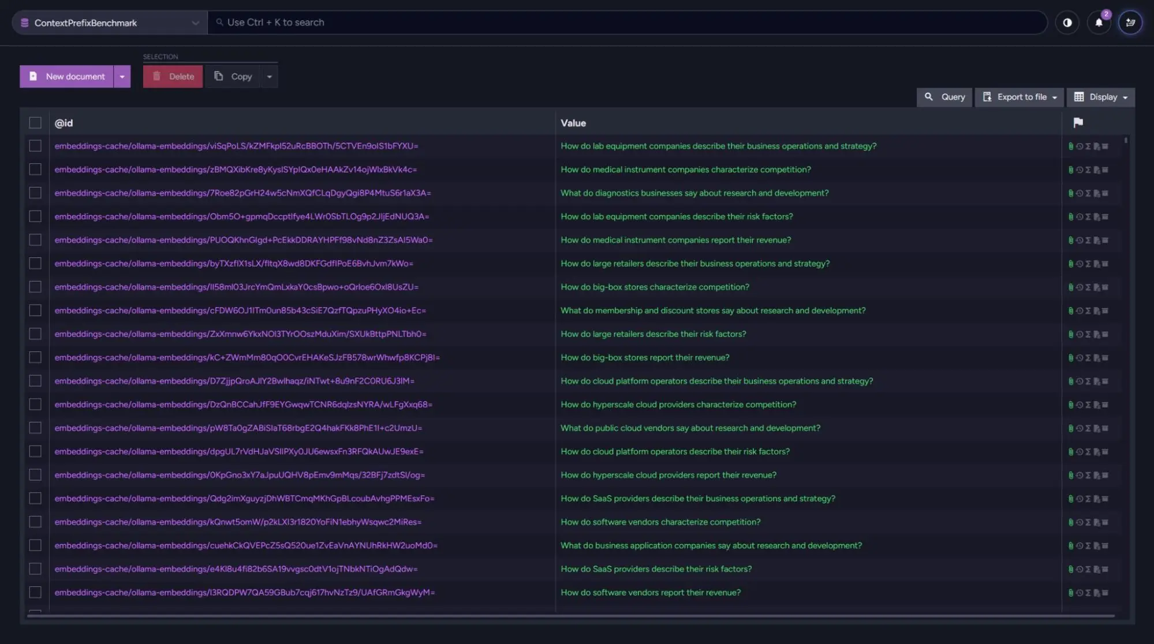Open the Export to file dropdown

[1019, 97]
